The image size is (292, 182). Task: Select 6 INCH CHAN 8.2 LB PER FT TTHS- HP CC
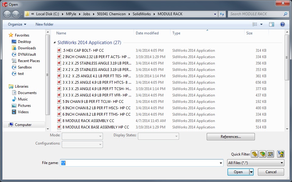97,114
